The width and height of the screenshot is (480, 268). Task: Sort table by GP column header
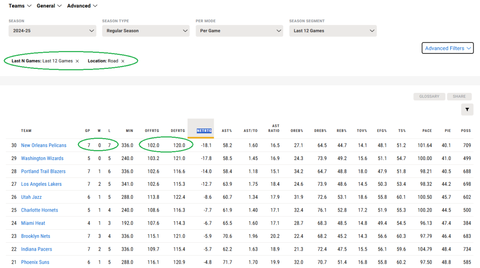[88, 131]
